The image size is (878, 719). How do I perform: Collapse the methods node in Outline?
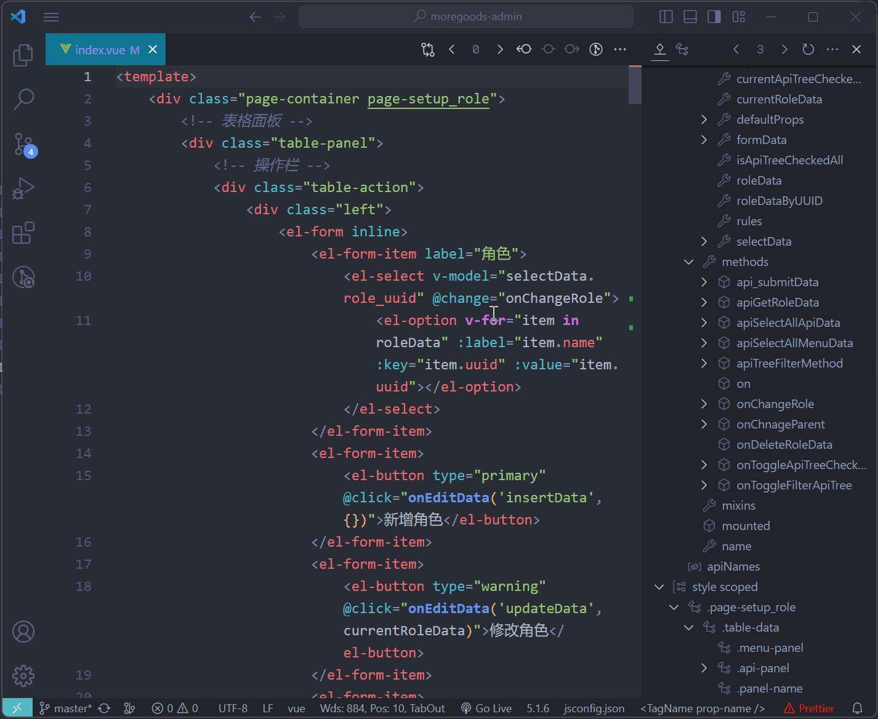(688, 261)
